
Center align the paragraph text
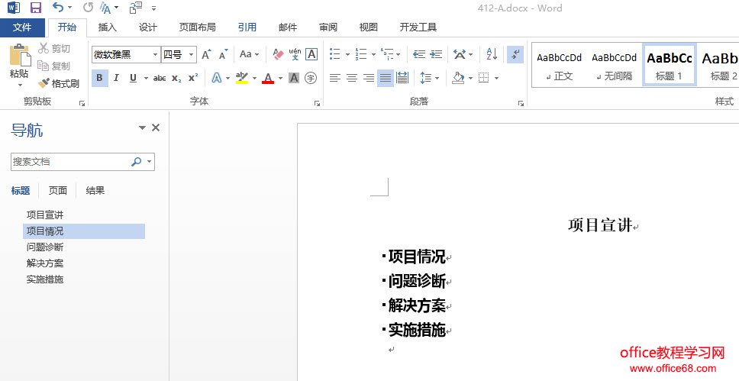click(x=352, y=78)
